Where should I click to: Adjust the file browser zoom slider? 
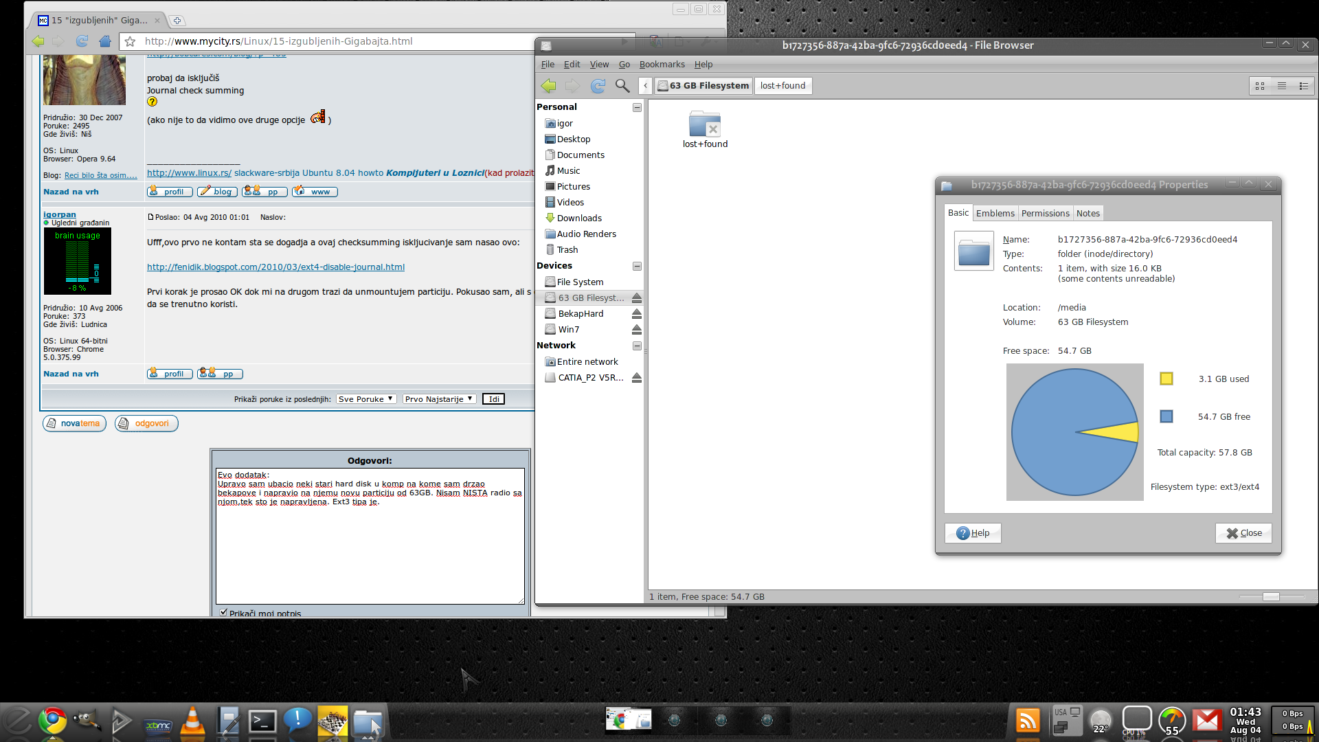1271,596
